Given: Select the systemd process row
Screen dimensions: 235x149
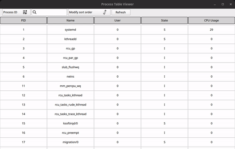Looking at the screenshot, I should pyautogui.click(x=70, y=30).
